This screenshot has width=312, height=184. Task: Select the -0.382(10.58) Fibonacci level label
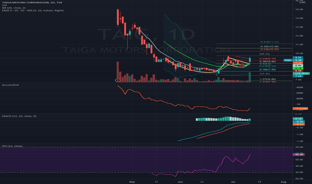(x=269, y=47)
